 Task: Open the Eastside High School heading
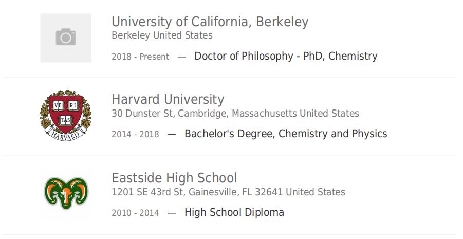pyautogui.click(x=174, y=178)
